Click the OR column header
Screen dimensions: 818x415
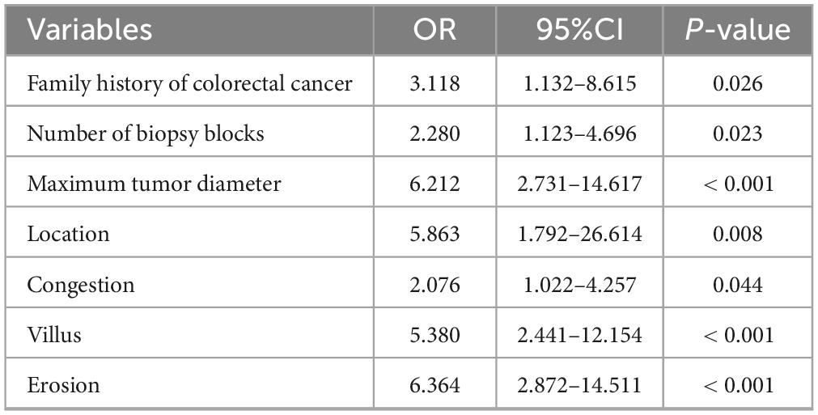coord(435,30)
